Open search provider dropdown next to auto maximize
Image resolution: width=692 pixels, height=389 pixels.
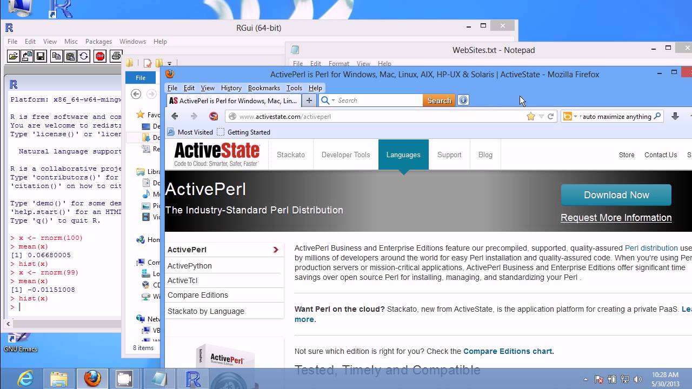tap(575, 116)
